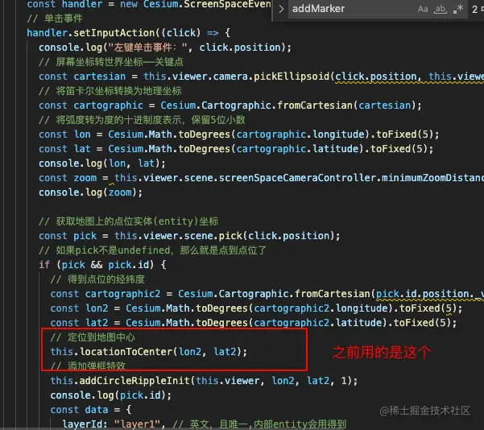Click the '// 将弧度转为度的十进制度表示' comment
This screenshot has width=484, height=430.
(142, 120)
